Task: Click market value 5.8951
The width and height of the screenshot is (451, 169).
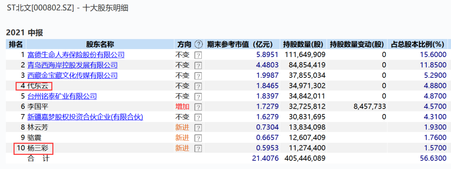Action: 268,55
